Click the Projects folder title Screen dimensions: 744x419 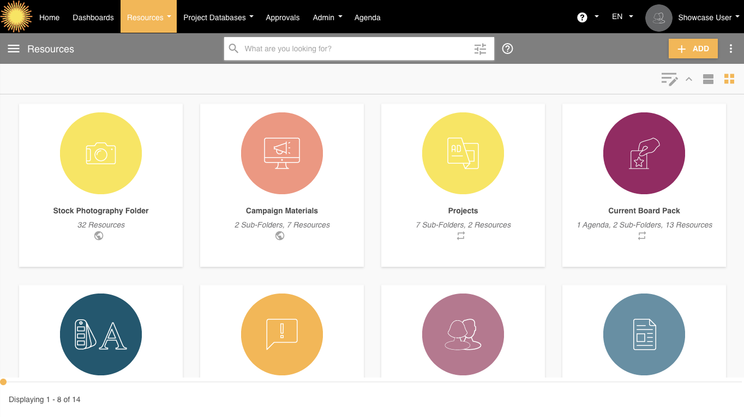463,211
